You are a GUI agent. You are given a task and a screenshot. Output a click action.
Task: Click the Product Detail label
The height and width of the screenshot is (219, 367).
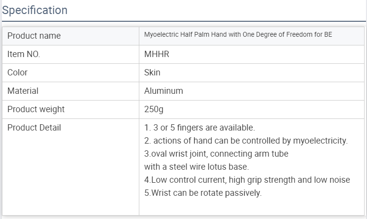pos(34,128)
